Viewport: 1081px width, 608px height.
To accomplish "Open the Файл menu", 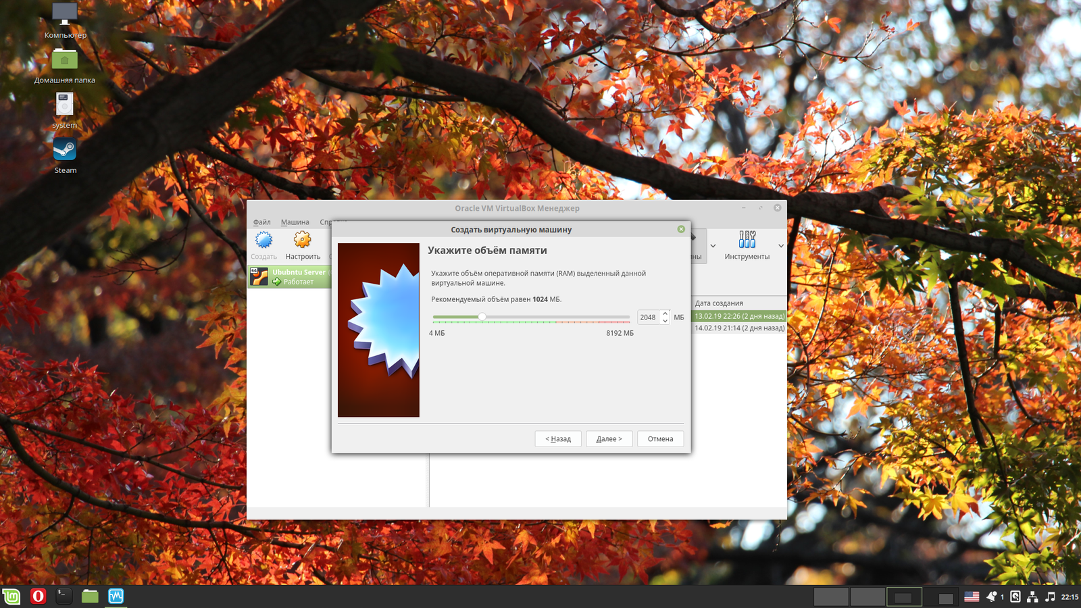I will (261, 222).
